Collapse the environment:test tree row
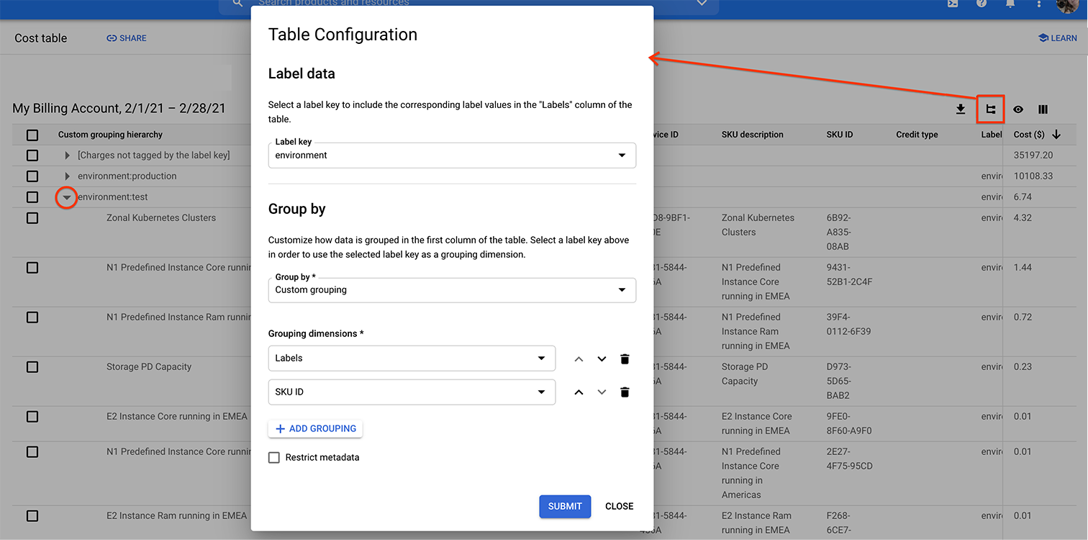Image resolution: width=1088 pixels, height=540 pixels. [66, 197]
